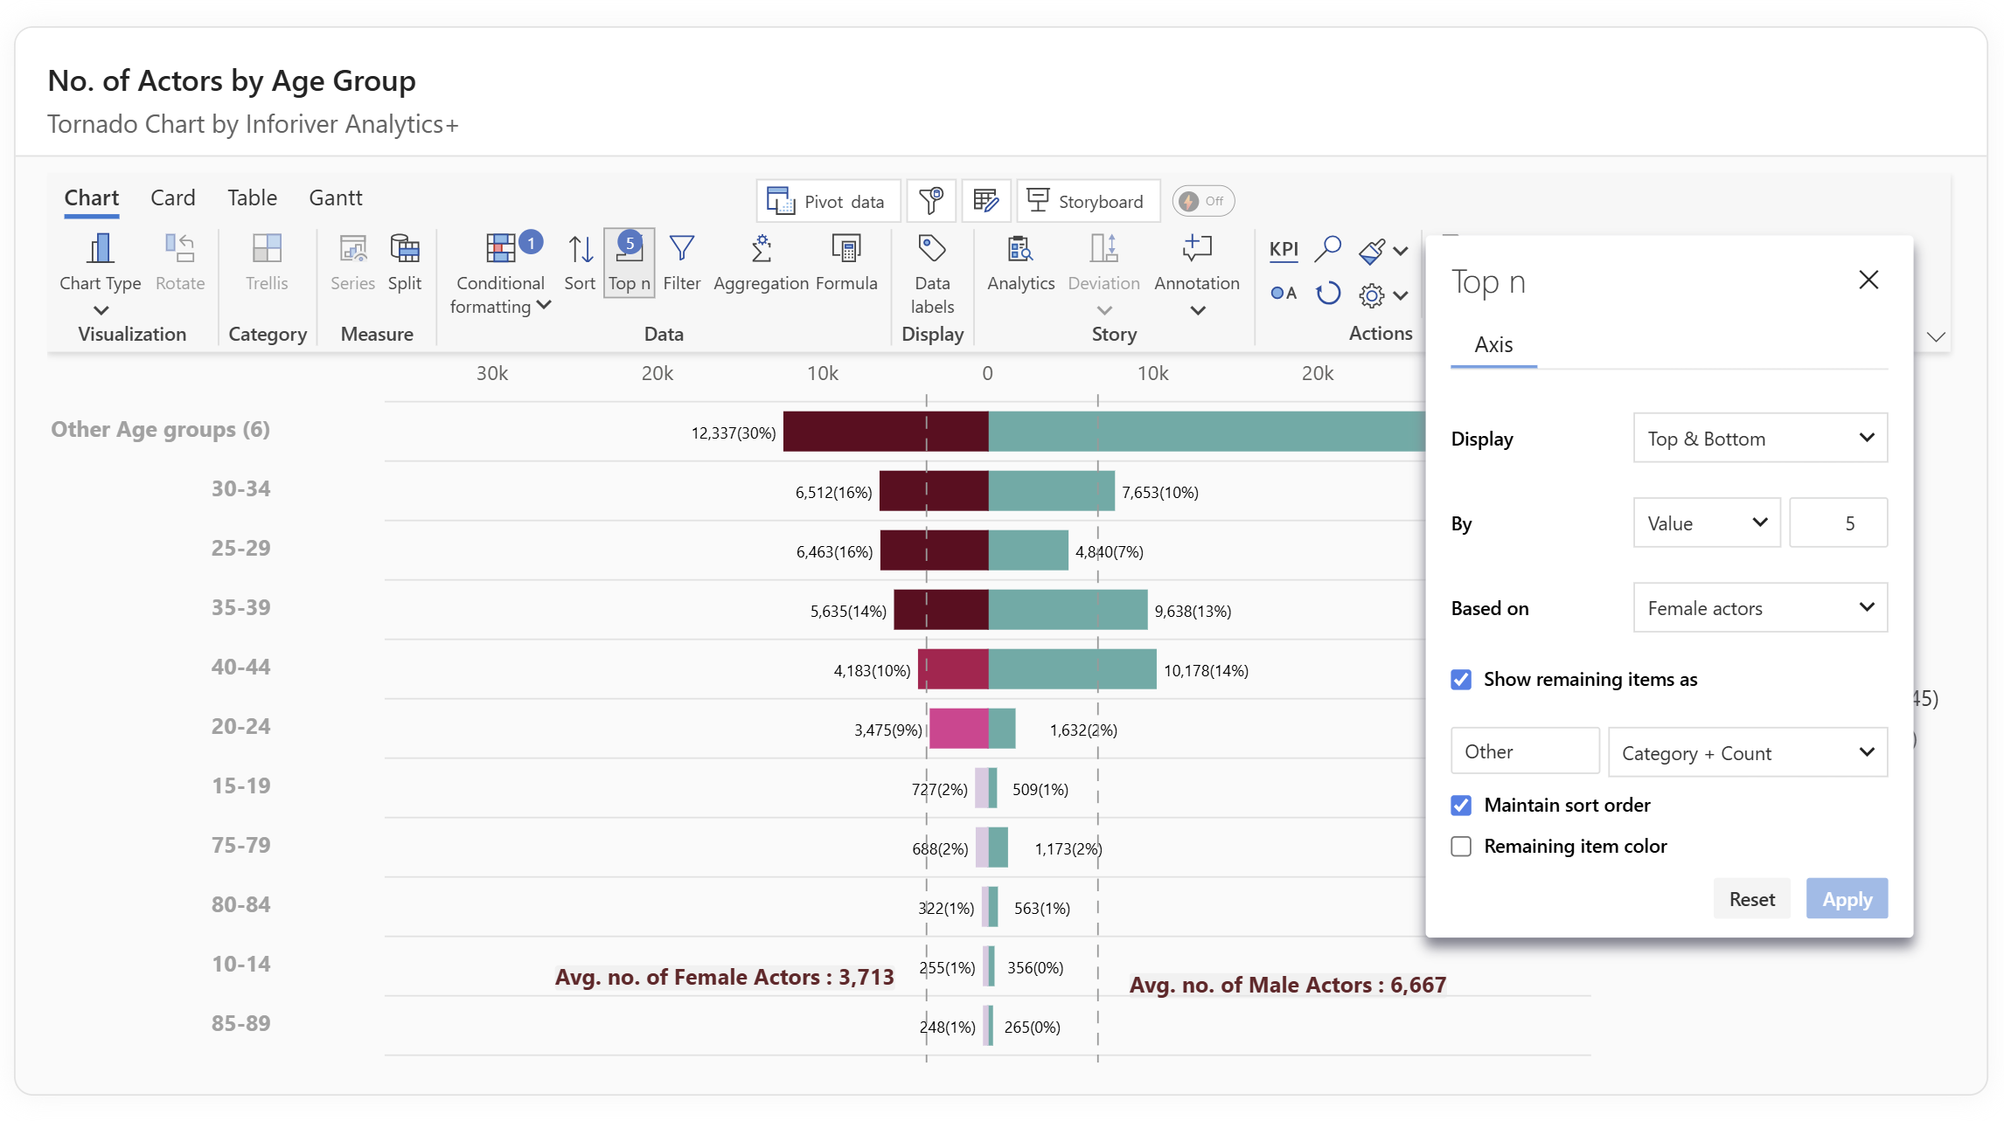Screen dimensions: 2004x1121
Task: Enable Remaining item color checkbox
Action: coord(1461,846)
